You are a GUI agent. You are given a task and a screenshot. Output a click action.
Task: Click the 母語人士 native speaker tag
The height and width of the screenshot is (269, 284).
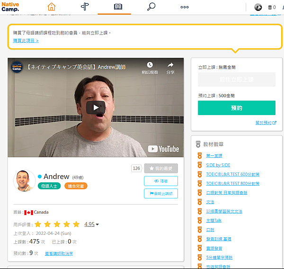(49, 186)
